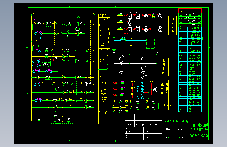Click the 2PA ammeter symbol
This screenshot has width=227, height=147.
click(130, 23)
